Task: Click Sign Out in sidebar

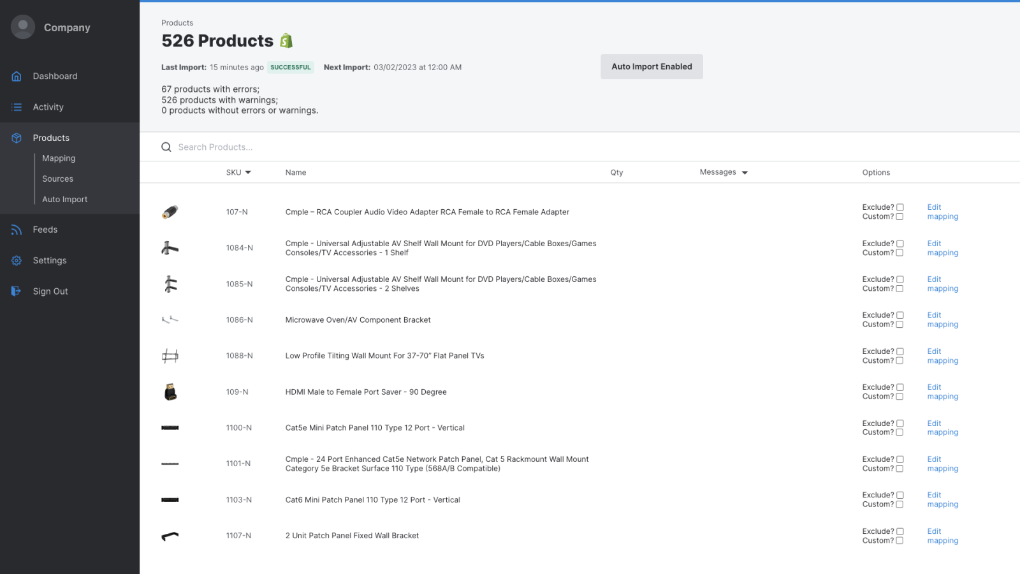Action: point(50,291)
